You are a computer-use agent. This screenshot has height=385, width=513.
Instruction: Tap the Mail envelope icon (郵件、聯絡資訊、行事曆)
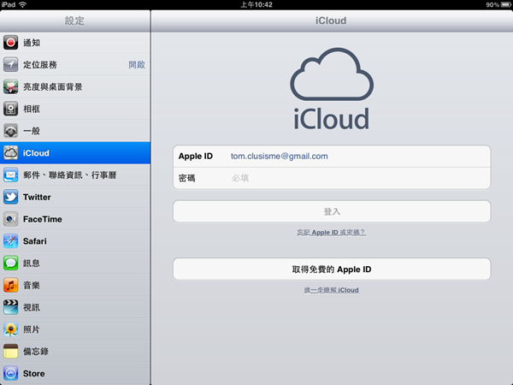click(x=10, y=175)
